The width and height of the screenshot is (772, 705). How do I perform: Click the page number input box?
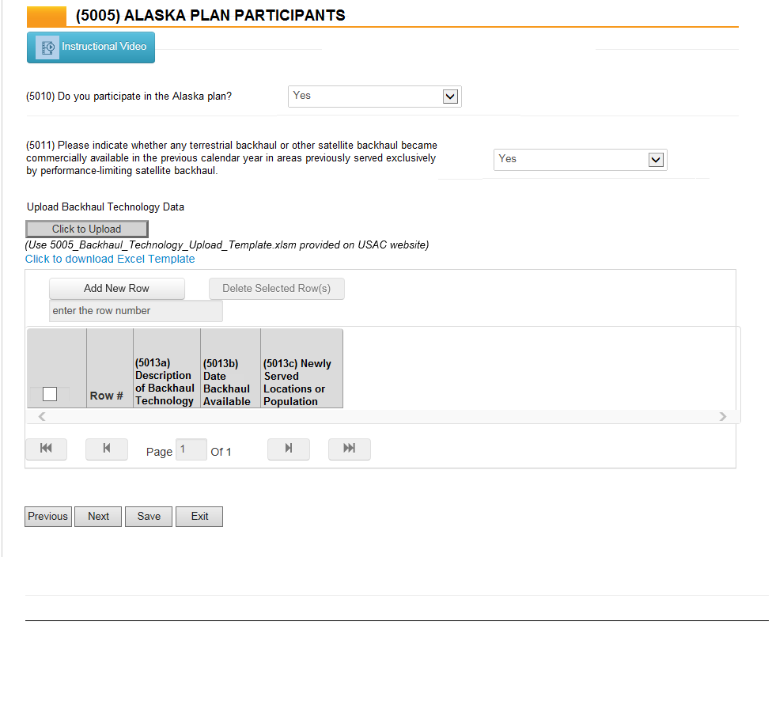[191, 449]
